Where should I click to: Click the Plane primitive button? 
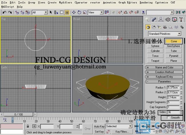(x=173, y=61)
